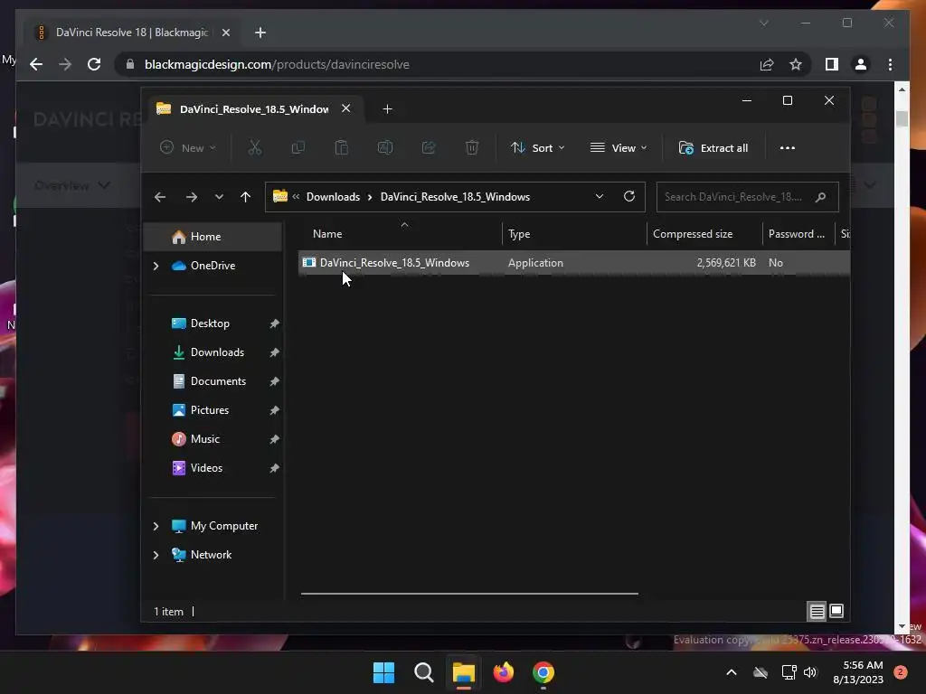This screenshot has height=694, width=926.
Task: Click the Rename icon in Explorer toolbar
Action: tap(385, 147)
